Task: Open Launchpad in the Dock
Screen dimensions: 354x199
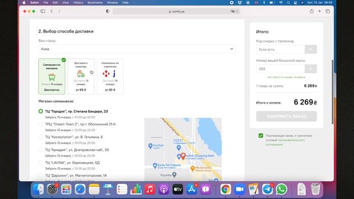Action: point(66,189)
